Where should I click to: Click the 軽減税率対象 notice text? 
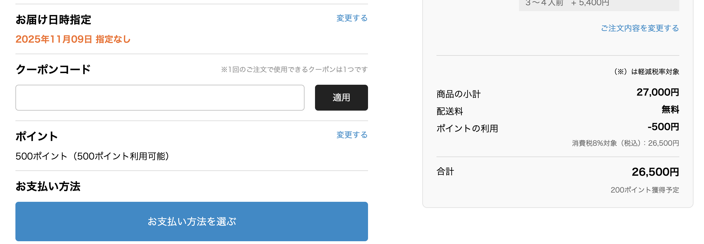[x=646, y=72]
